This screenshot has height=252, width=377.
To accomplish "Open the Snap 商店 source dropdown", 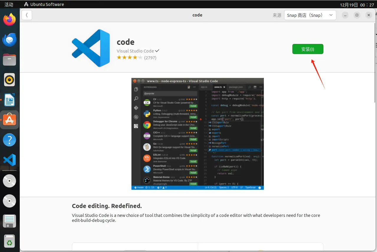I will click(310, 15).
